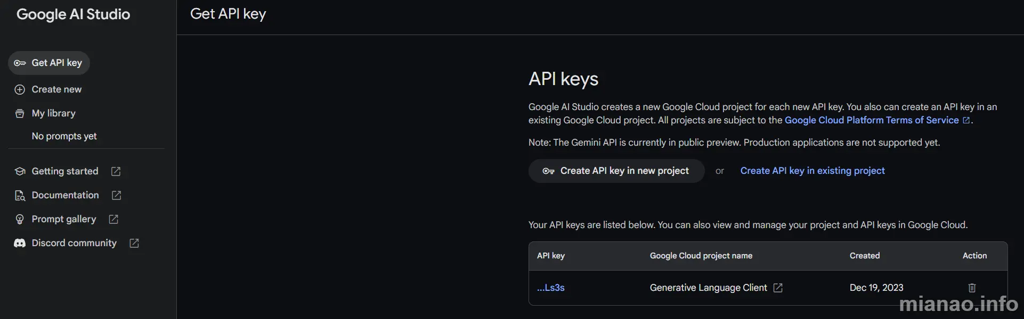Viewport: 1024px width, 319px height.
Task: Click the Prompt gallery lightbulb icon
Action: pos(20,219)
